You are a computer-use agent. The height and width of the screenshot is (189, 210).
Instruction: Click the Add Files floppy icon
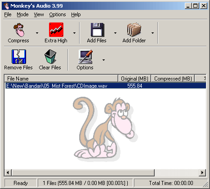point(98,30)
